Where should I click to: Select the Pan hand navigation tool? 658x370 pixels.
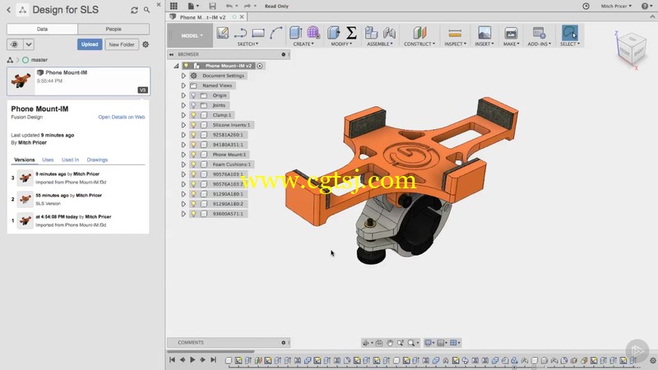pos(390,343)
